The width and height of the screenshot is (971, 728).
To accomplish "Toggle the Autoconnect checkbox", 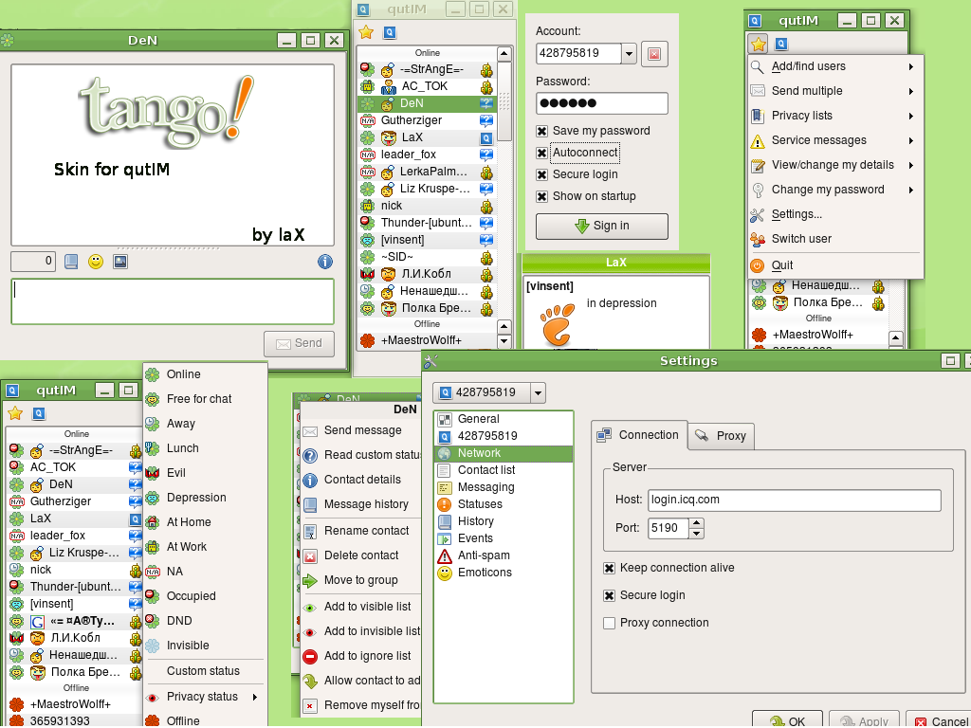I will pyautogui.click(x=541, y=153).
